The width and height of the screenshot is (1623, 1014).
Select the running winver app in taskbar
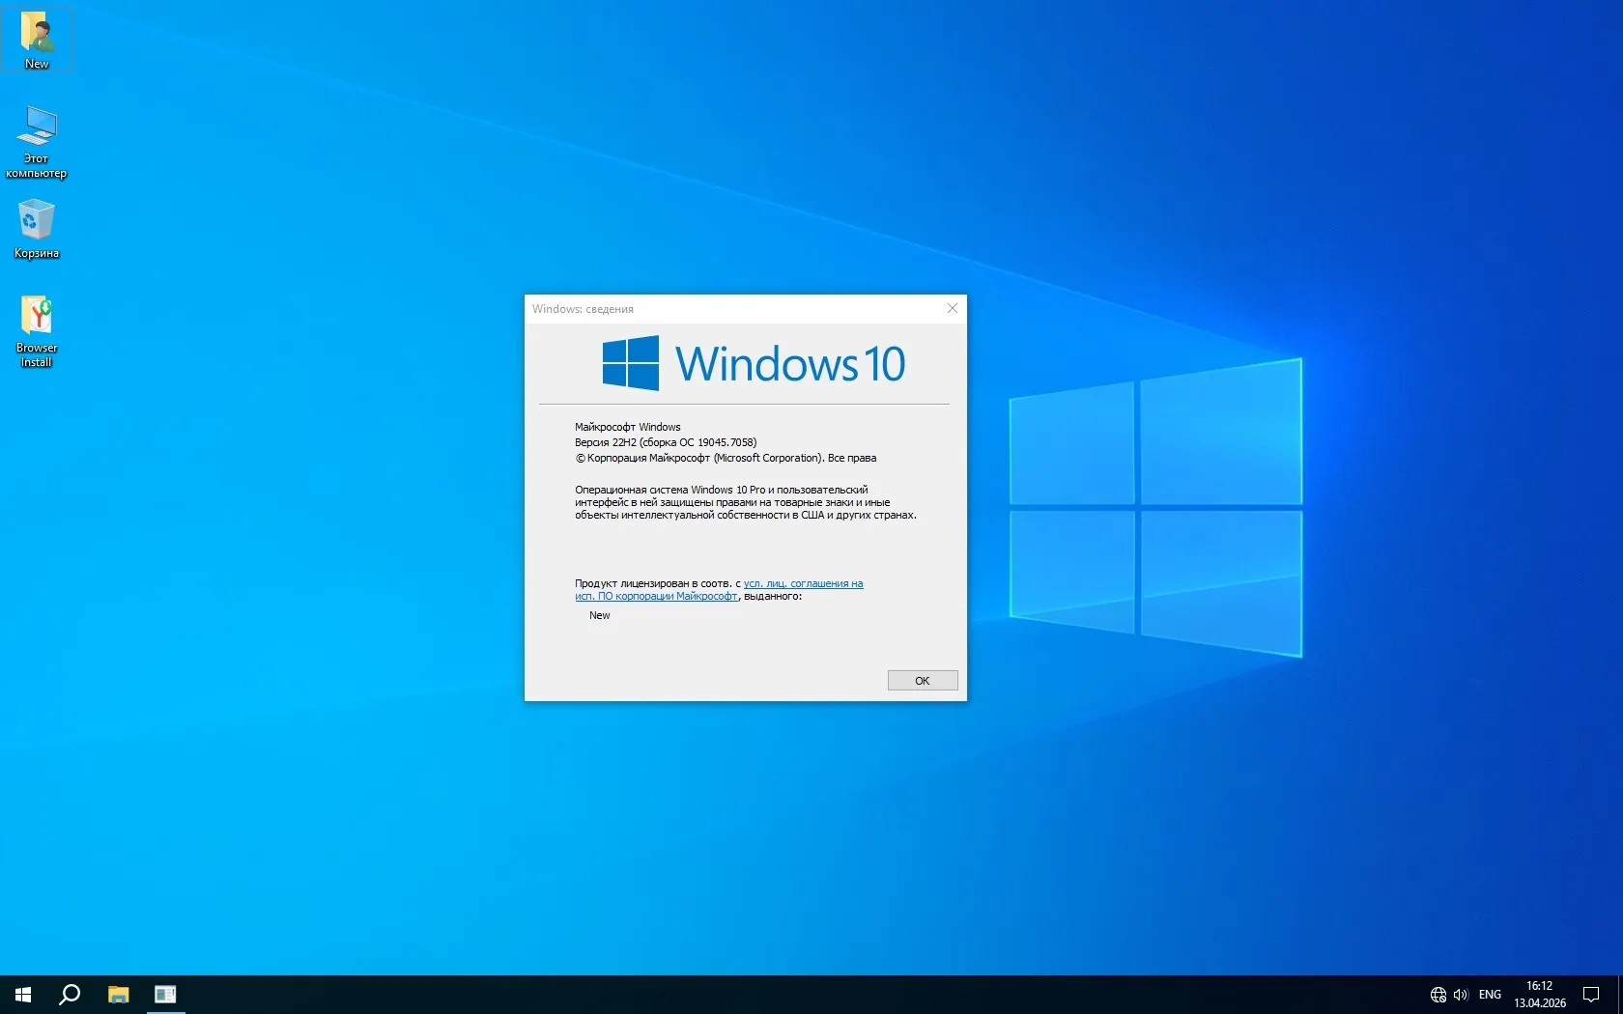pos(165,995)
